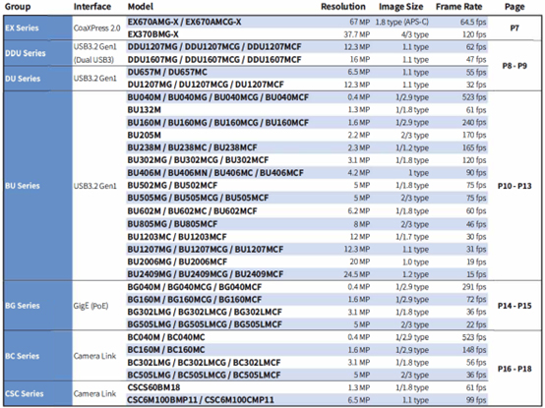The image size is (545, 408).
Task: Select the BC302LMG model row
Action: 307,363
